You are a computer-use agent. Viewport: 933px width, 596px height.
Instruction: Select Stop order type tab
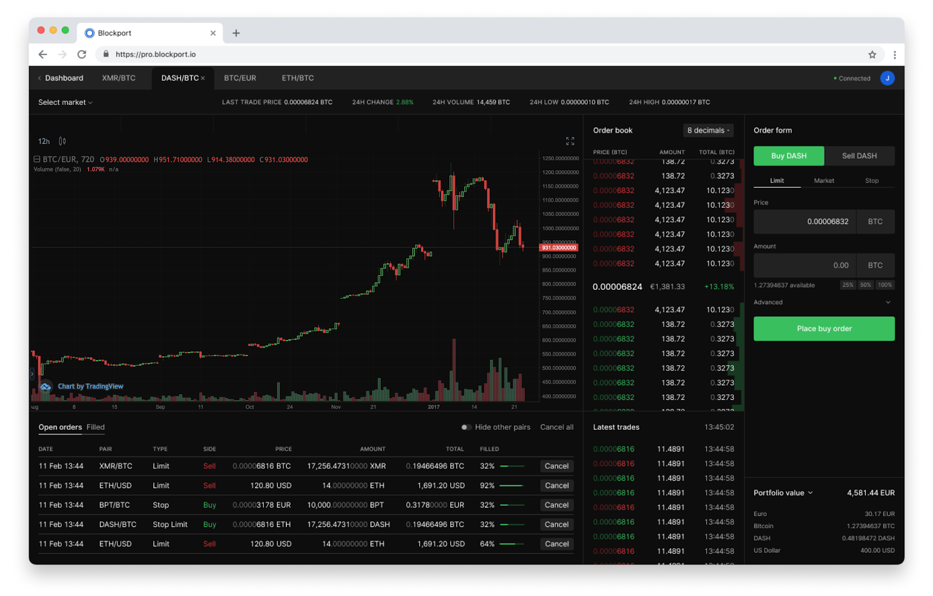coord(871,181)
